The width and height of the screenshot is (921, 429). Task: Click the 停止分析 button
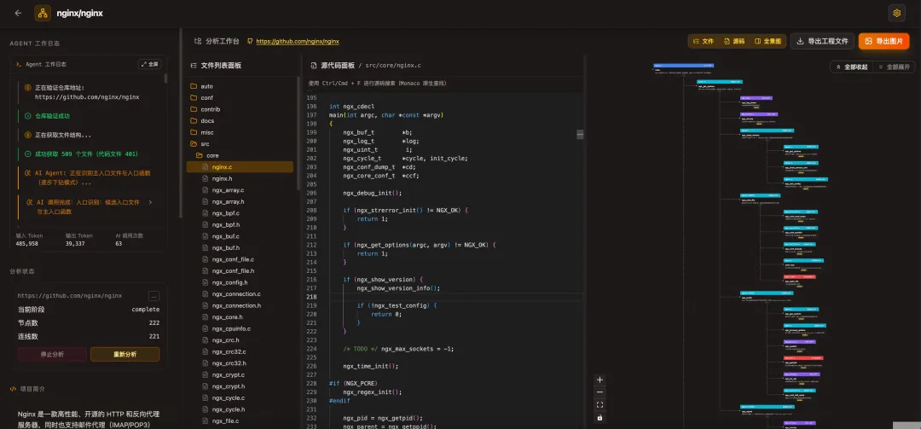pyautogui.click(x=52, y=354)
